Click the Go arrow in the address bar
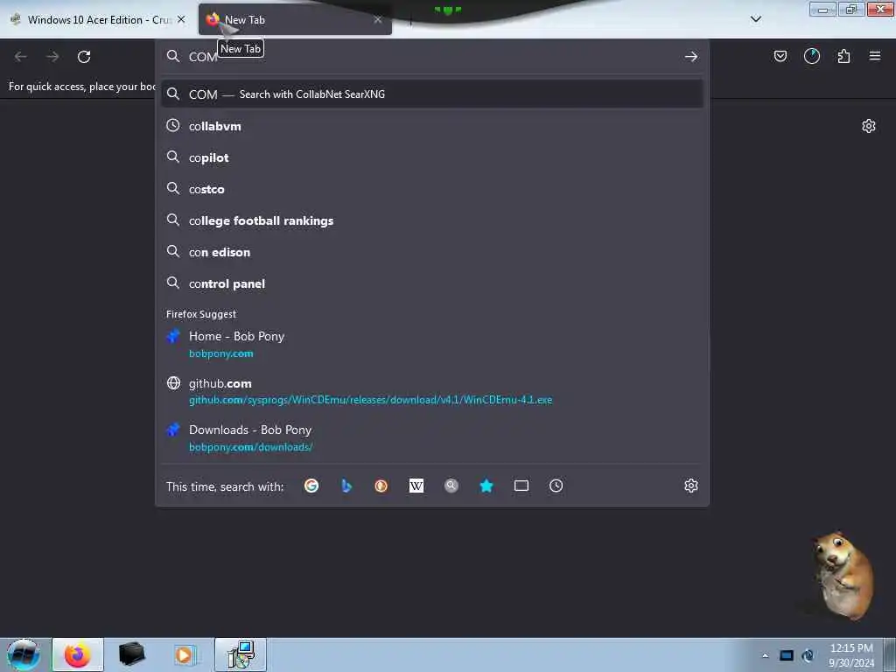The width and height of the screenshot is (896, 672). click(691, 57)
